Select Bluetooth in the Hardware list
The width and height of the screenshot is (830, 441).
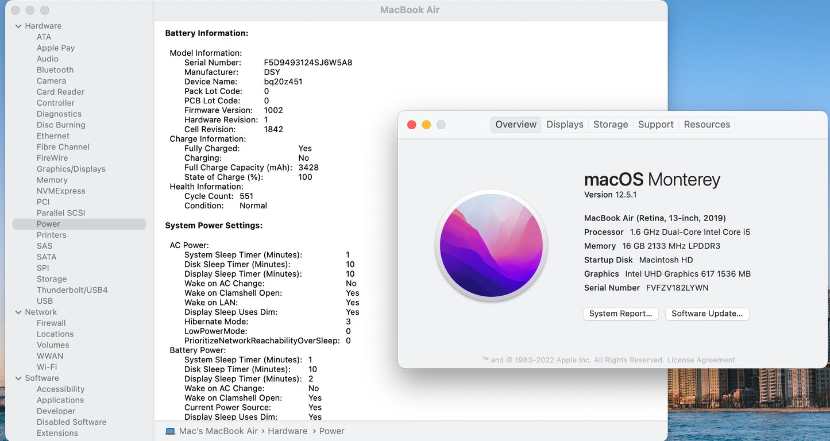[x=55, y=70]
